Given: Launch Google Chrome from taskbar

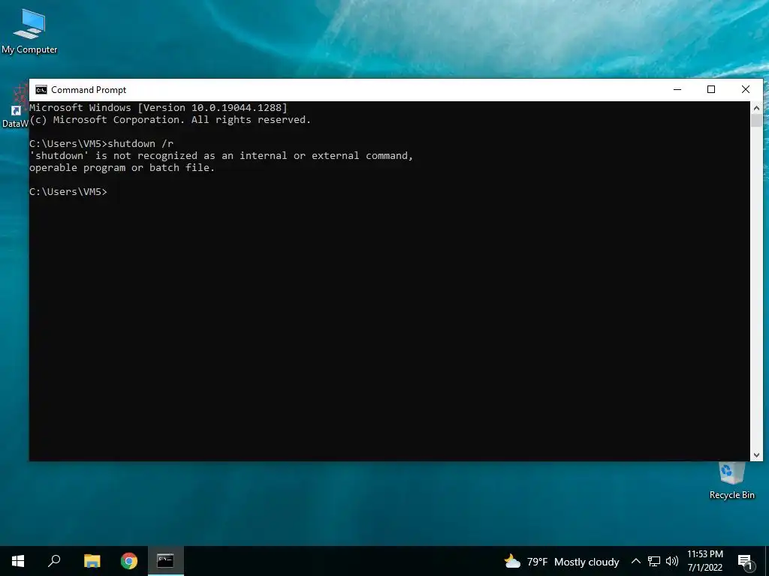Looking at the screenshot, I should (x=129, y=561).
